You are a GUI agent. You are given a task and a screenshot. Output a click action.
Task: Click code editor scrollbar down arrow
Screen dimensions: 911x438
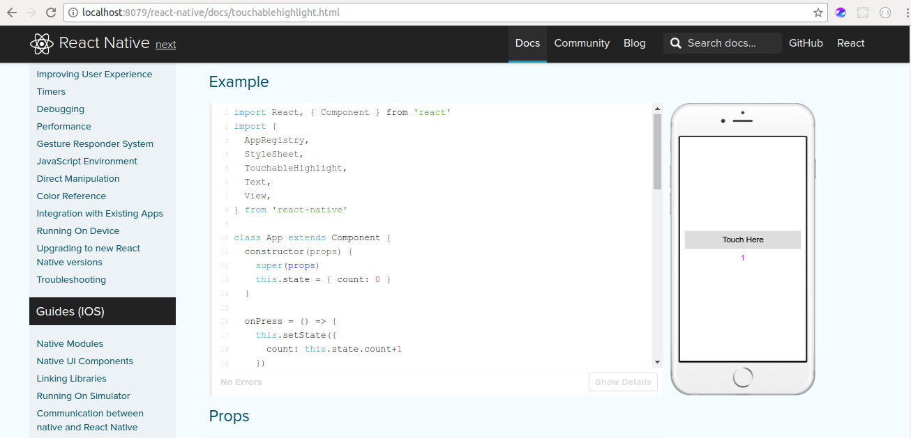pyautogui.click(x=657, y=362)
